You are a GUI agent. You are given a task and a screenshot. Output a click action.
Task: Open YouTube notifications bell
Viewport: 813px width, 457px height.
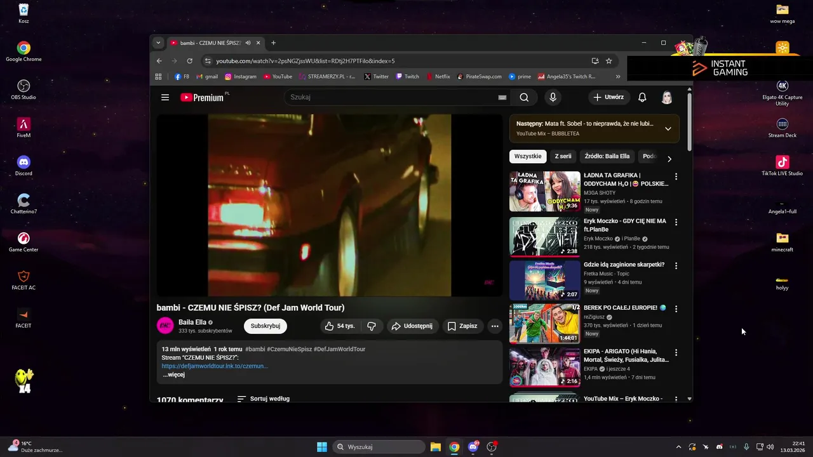642,97
